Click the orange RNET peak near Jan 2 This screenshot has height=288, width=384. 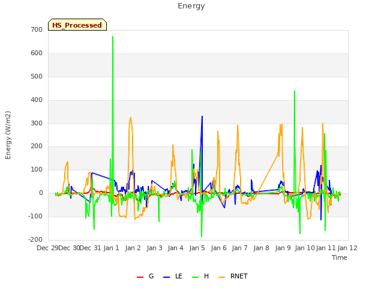tap(131, 118)
